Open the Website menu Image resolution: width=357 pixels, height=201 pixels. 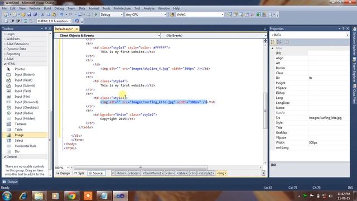pyautogui.click(x=35, y=8)
